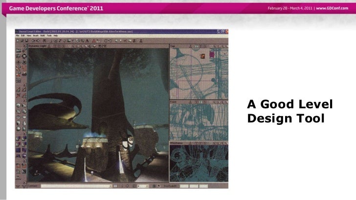The height and width of the screenshot is (200, 356).
Task: Click the first DrawScale3D value field
Action: tap(184, 186)
